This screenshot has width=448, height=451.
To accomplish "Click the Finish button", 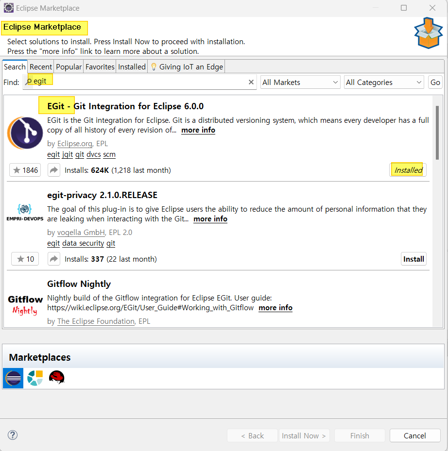I will point(360,435).
